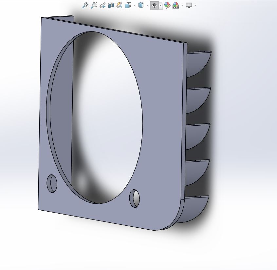This screenshot has width=277, height=270.
Task: Select the Zoom to Area tool
Action: 94,5
